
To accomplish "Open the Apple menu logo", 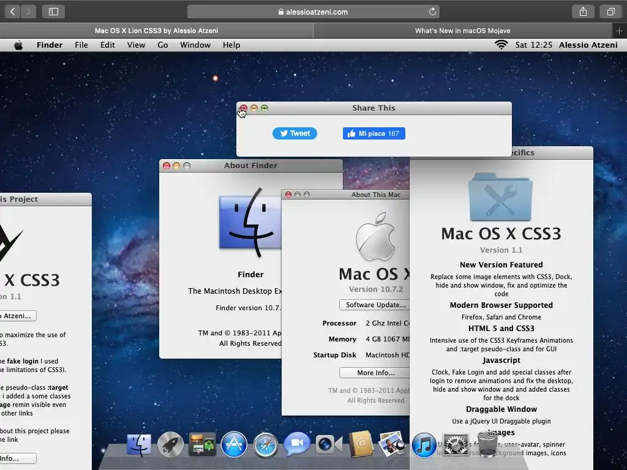I will click(18, 45).
